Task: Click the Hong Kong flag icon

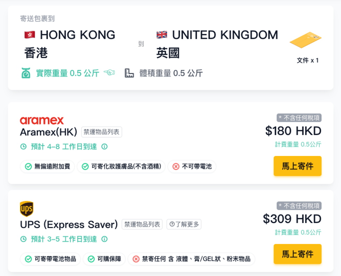Action: click(x=30, y=35)
